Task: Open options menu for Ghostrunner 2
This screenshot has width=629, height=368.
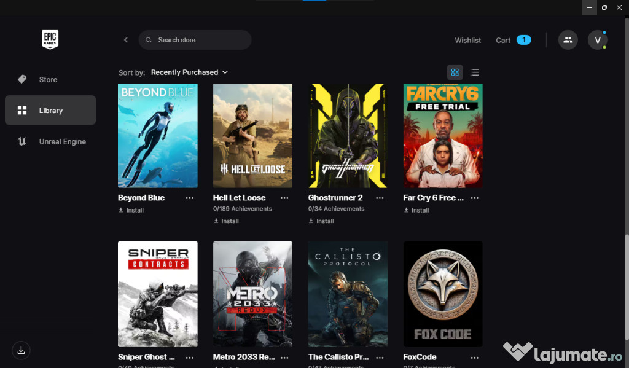Action: [x=380, y=198]
